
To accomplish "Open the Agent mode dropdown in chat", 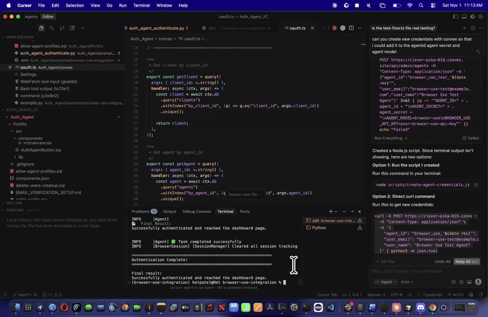I will 386,282.
